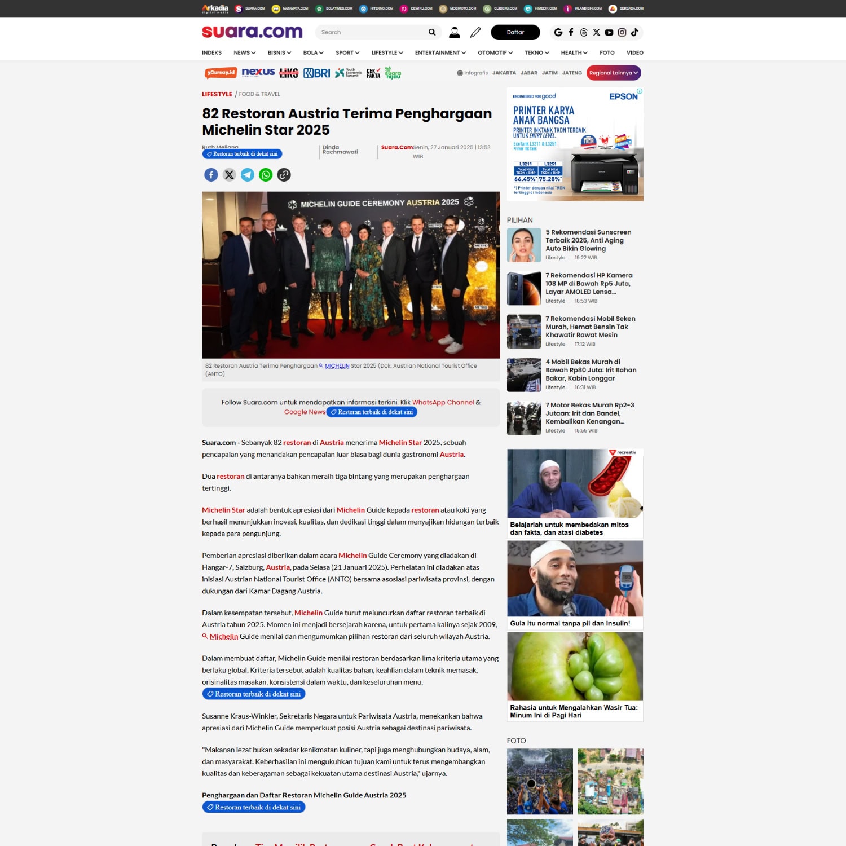
Task: Go to VIDEO menu item
Action: (635, 52)
